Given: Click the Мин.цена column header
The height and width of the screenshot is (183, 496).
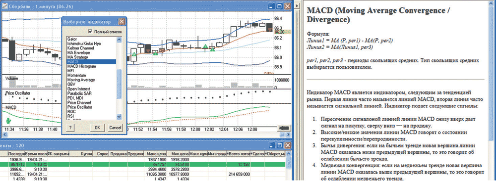Looking at the screenshot, I should click(x=178, y=154).
